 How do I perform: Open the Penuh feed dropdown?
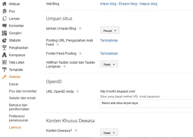(110, 31)
